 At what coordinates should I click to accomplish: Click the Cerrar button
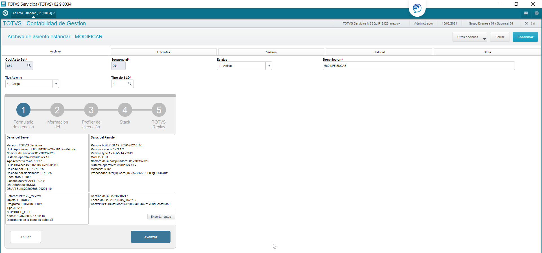click(x=500, y=37)
